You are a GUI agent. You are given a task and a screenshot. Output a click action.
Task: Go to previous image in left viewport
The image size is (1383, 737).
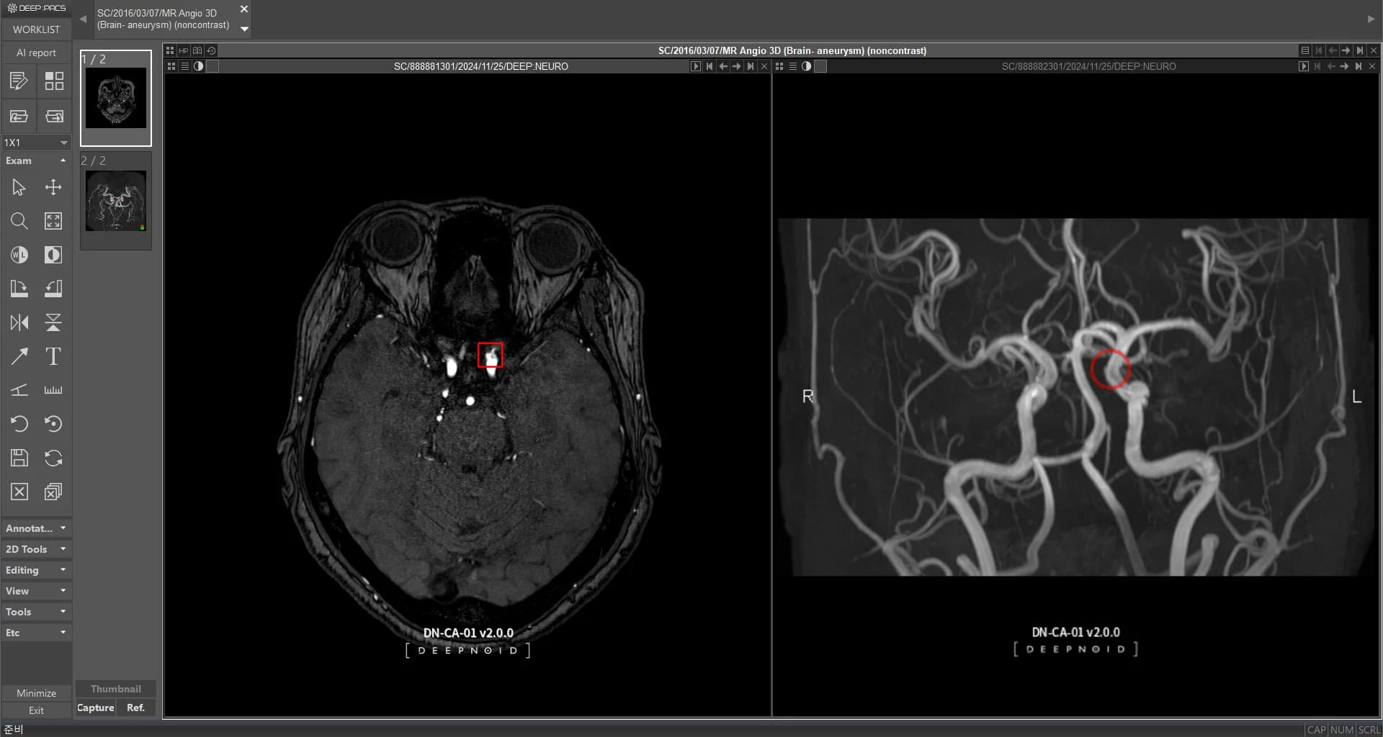(x=723, y=66)
